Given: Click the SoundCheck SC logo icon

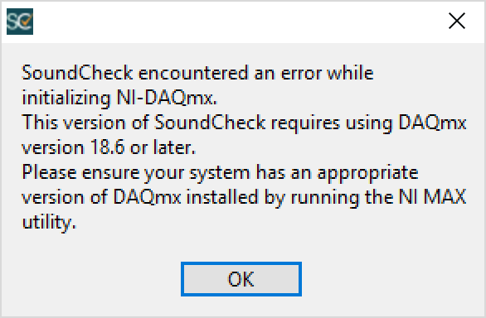Looking at the screenshot, I should click(x=20, y=22).
